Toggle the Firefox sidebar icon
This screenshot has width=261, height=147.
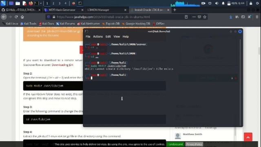[x=243, y=17]
